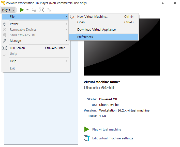Click Play virtual machine link
This screenshot has width=180, height=147.
[107, 129]
